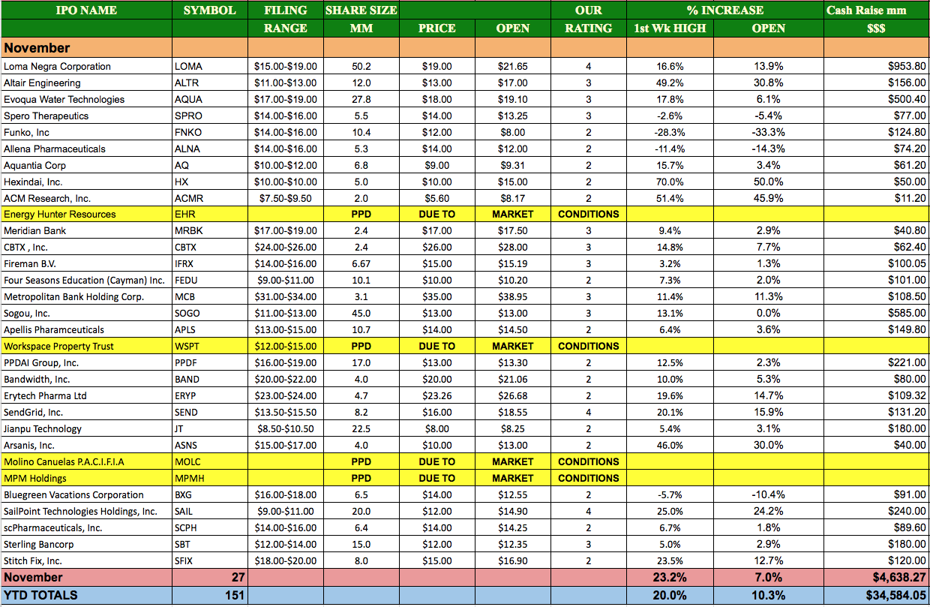This screenshot has width=930, height=607.
Task: Click the JT symbol cell
Action: (210, 429)
